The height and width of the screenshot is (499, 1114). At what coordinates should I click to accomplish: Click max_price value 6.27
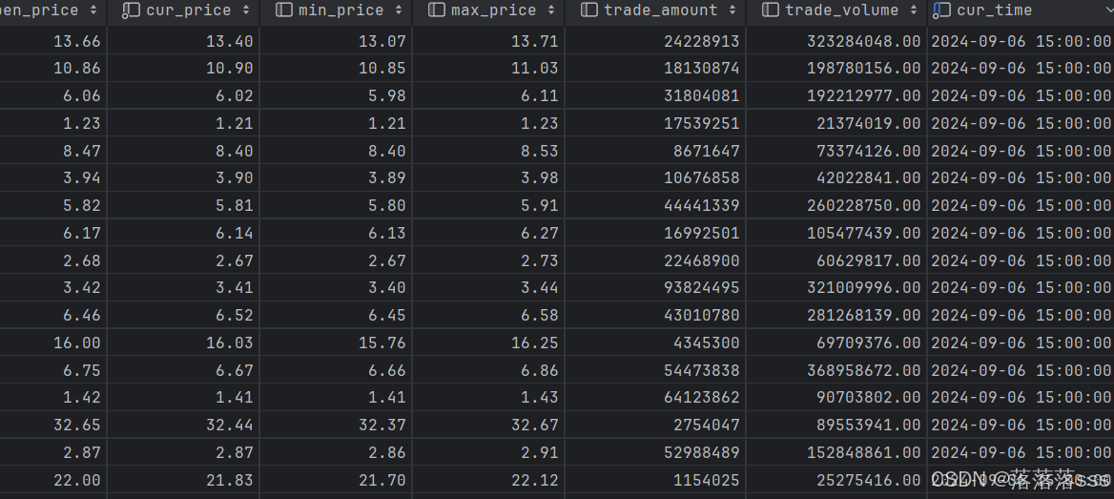tap(540, 233)
